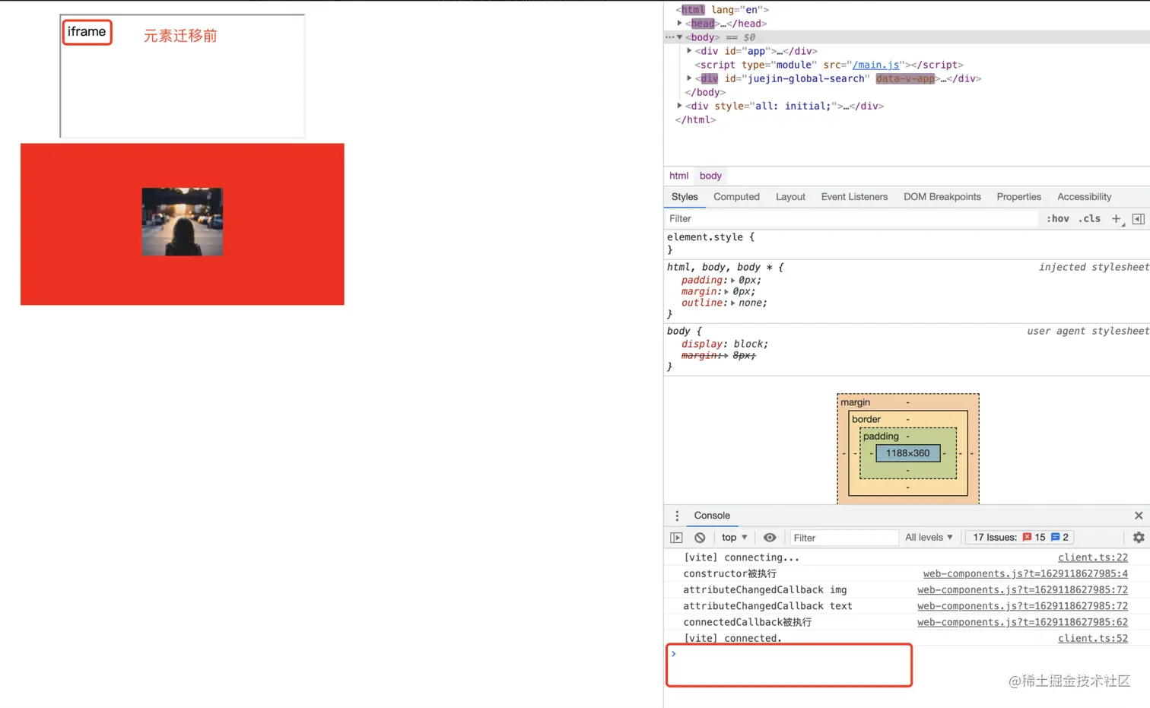Toggle the computed styles sidebar icon

[x=1139, y=219]
